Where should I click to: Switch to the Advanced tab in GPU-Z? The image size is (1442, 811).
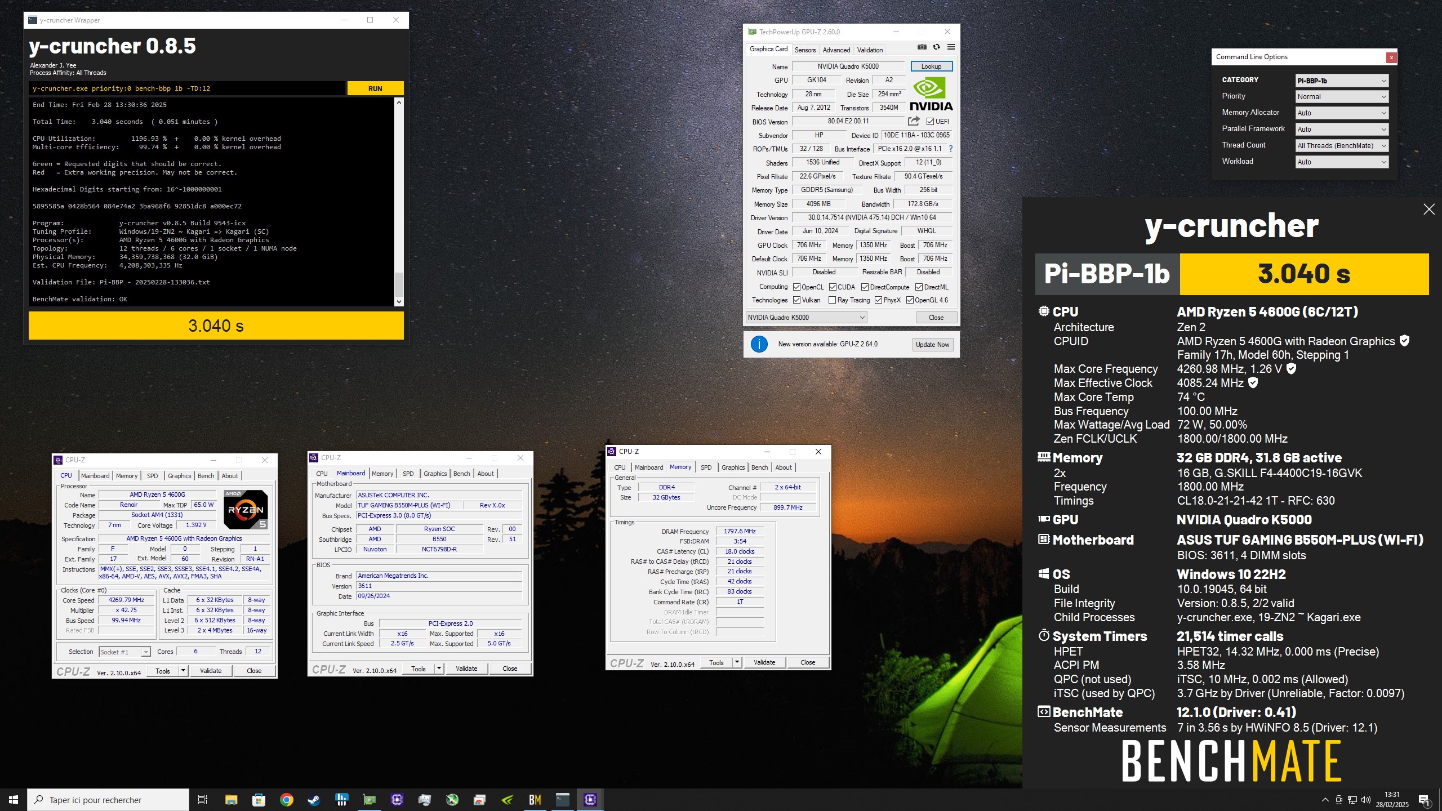click(x=836, y=50)
